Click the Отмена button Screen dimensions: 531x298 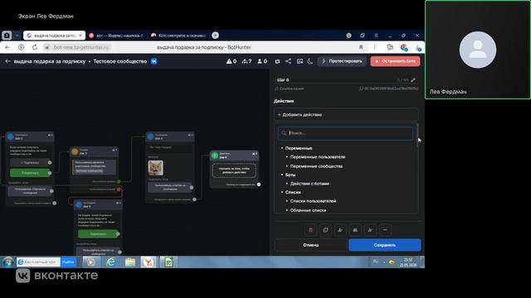310,245
